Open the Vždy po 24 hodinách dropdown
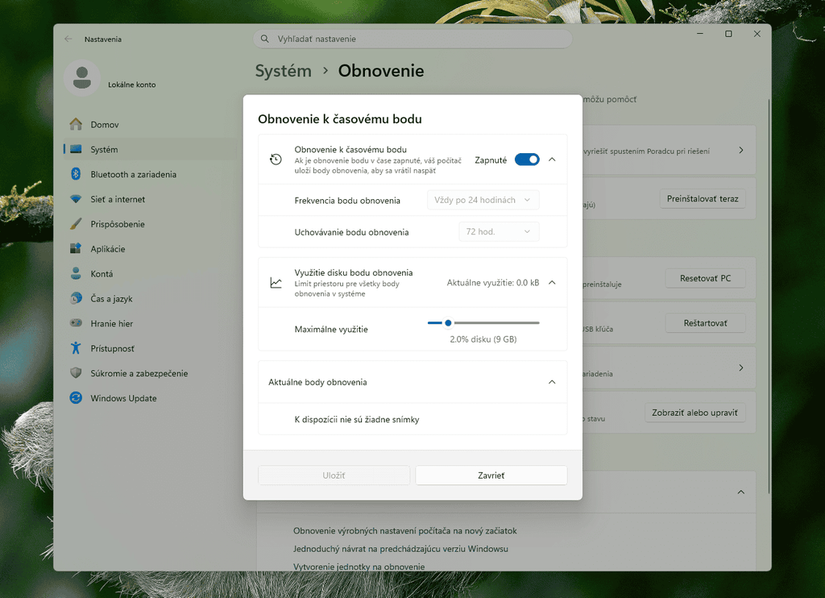825x598 pixels. [483, 200]
